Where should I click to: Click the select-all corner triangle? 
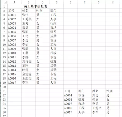[x=6, y=2]
